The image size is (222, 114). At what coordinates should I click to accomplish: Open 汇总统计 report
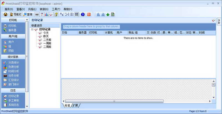click(x=11, y=80)
